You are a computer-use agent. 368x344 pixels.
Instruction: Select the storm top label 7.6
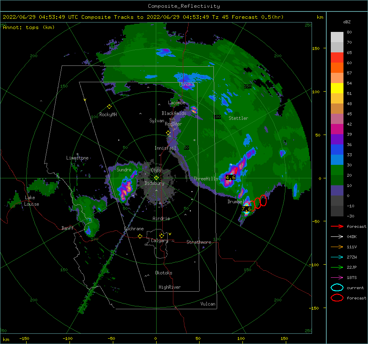[x=247, y=209]
